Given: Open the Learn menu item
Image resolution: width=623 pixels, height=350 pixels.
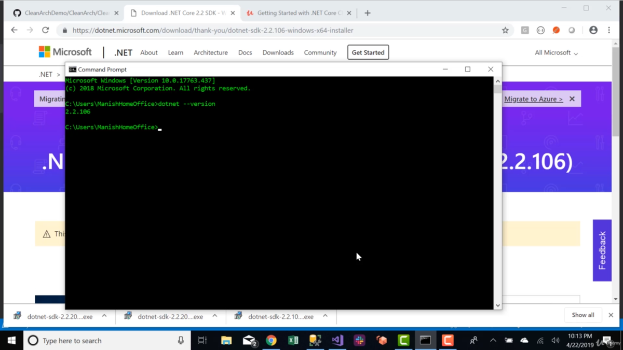Looking at the screenshot, I should (175, 52).
